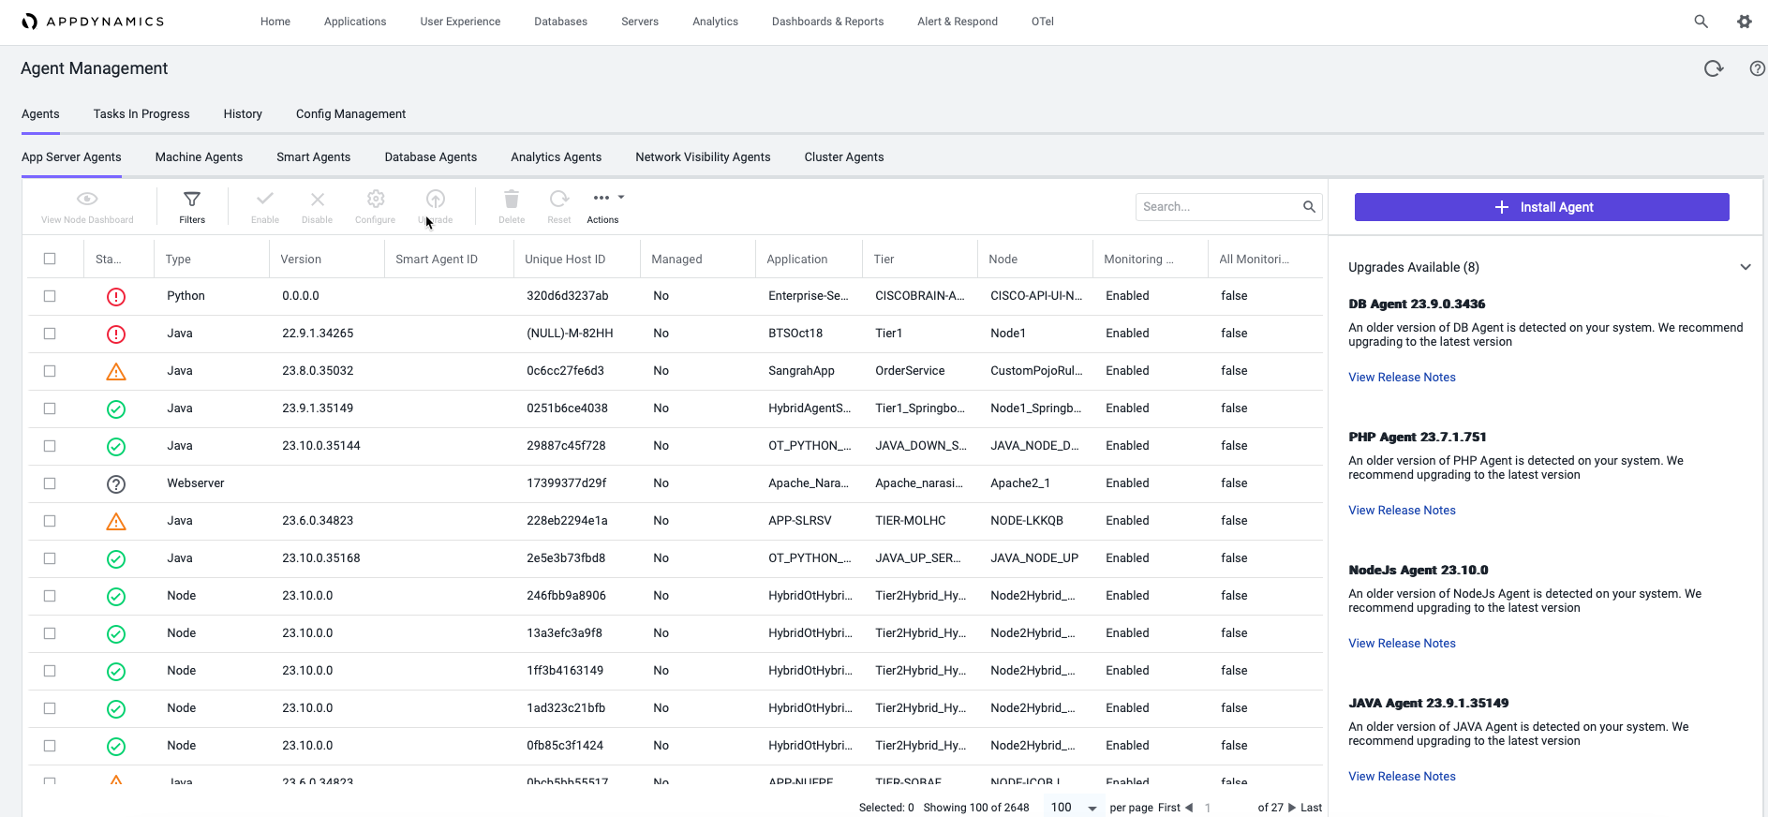This screenshot has height=817, width=1768.
Task: Check the BTSOct18 row checkbox
Action: coord(50,334)
